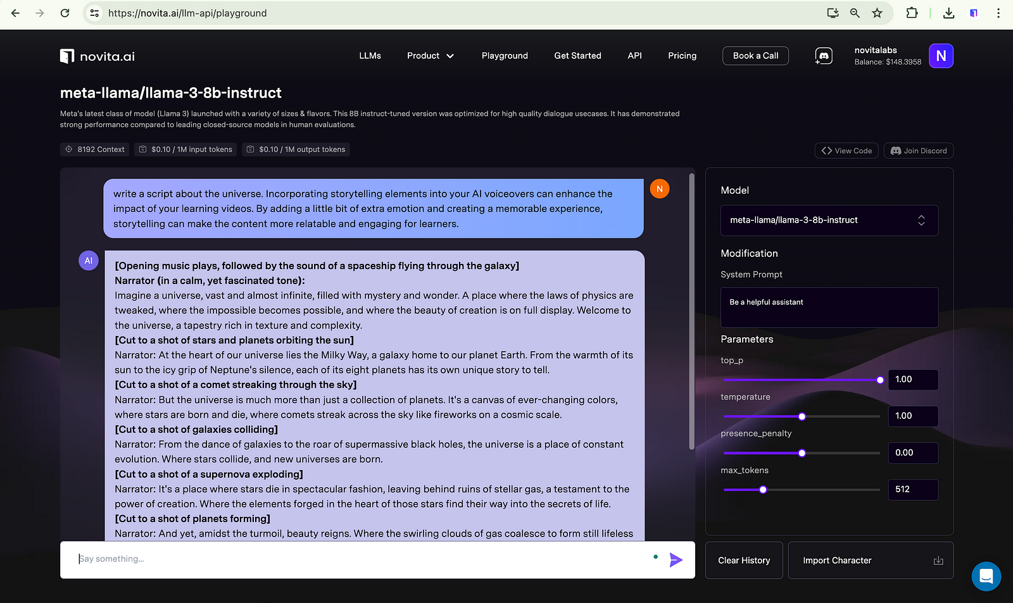
Task: Click the Join Discord button
Action: pyautogui.click(x=919, y=151)
